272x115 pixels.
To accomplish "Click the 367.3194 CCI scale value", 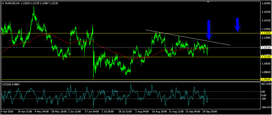I will coord(266,84).
